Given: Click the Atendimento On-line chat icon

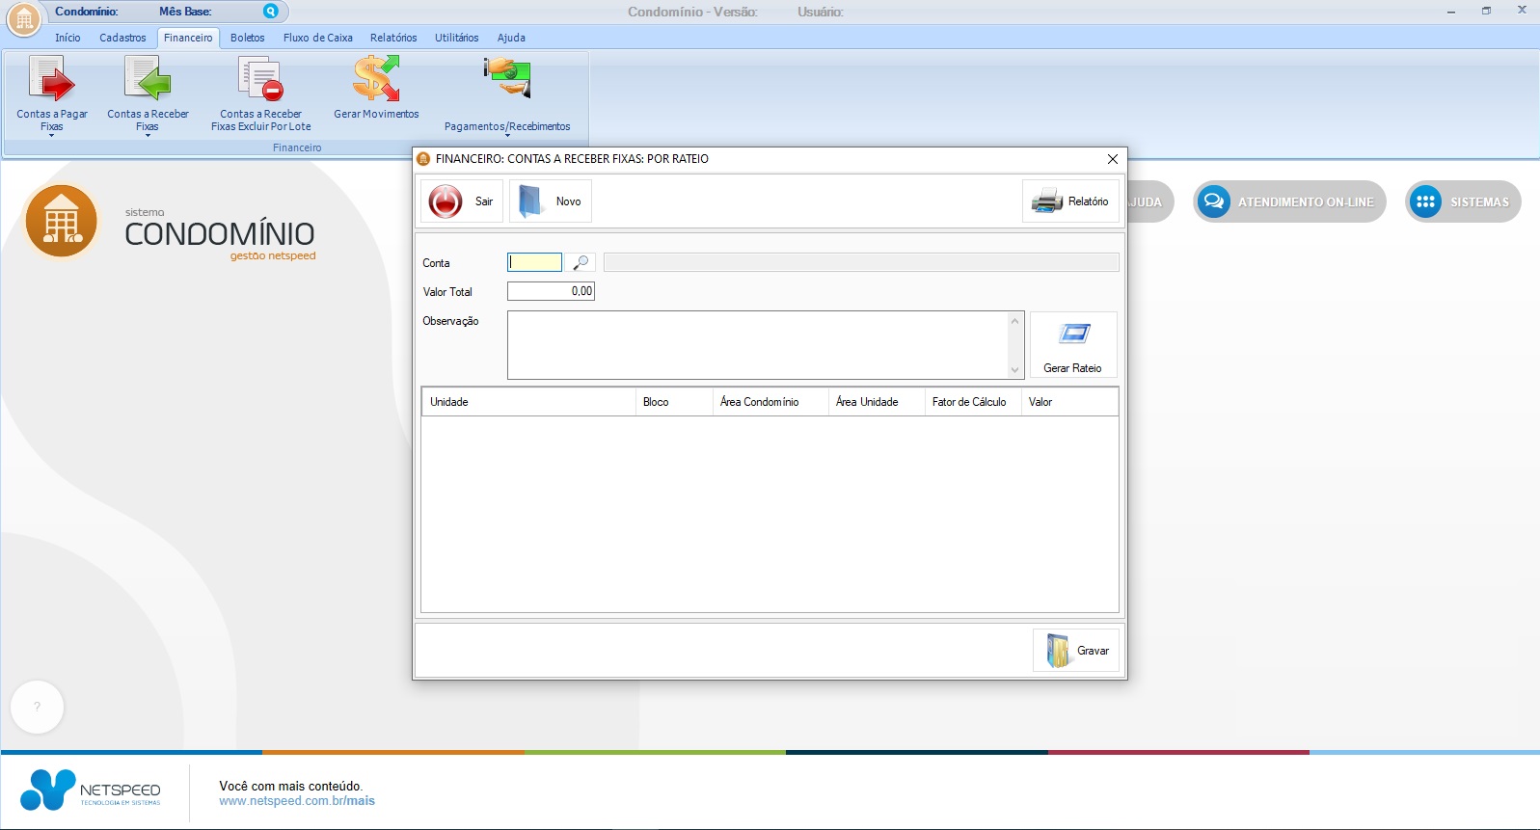Looking at the screenshot, I should pos(1214,201).
